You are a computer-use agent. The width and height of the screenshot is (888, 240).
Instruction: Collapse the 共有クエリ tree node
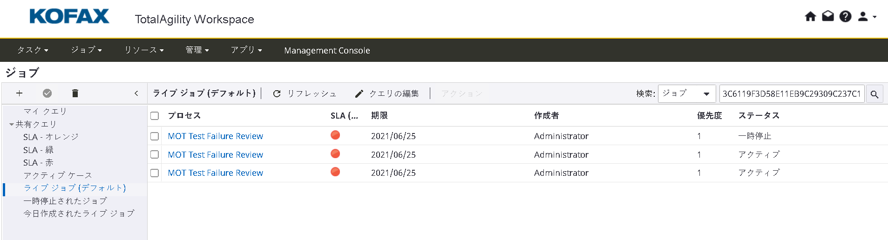[12, 125]
